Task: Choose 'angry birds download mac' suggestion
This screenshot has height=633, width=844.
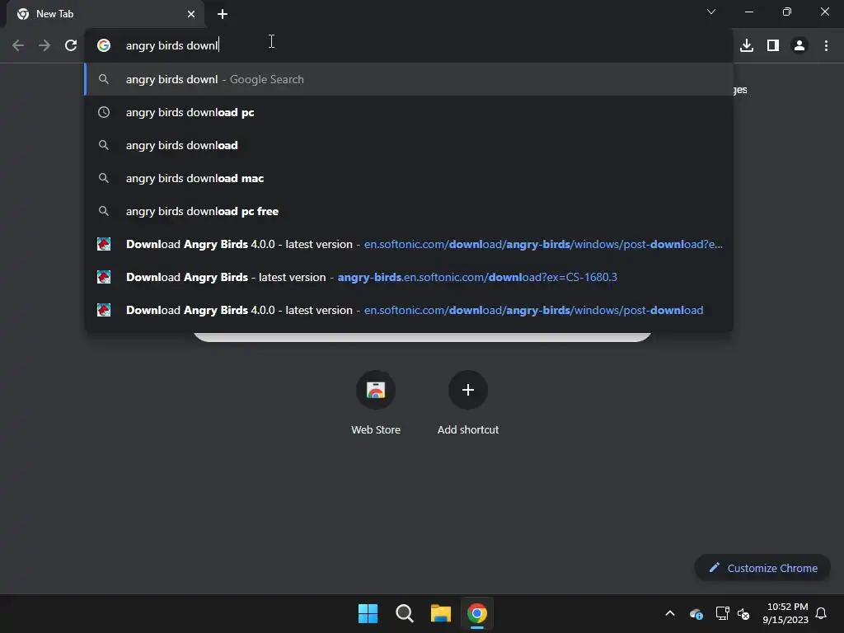Action: [409, 178]
